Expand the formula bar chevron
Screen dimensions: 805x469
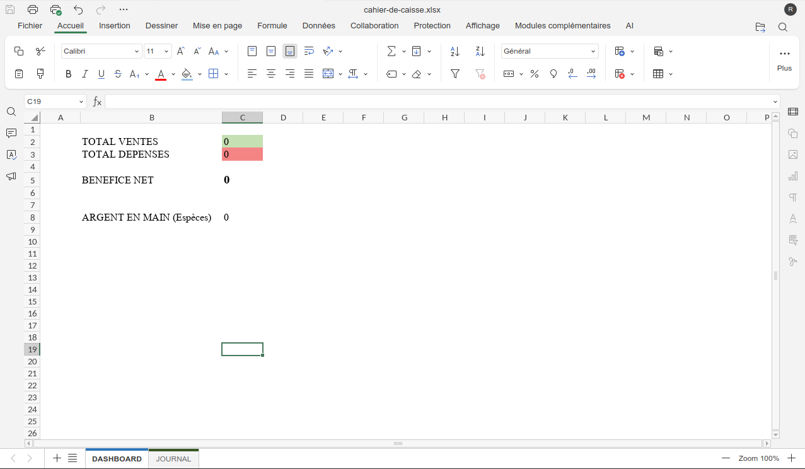775,101
